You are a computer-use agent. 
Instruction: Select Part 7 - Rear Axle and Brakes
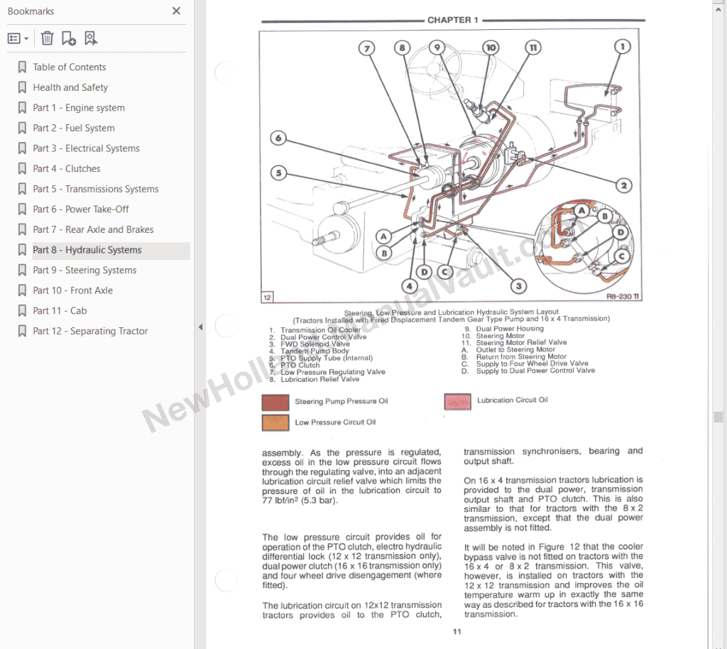tap(93, 229)
